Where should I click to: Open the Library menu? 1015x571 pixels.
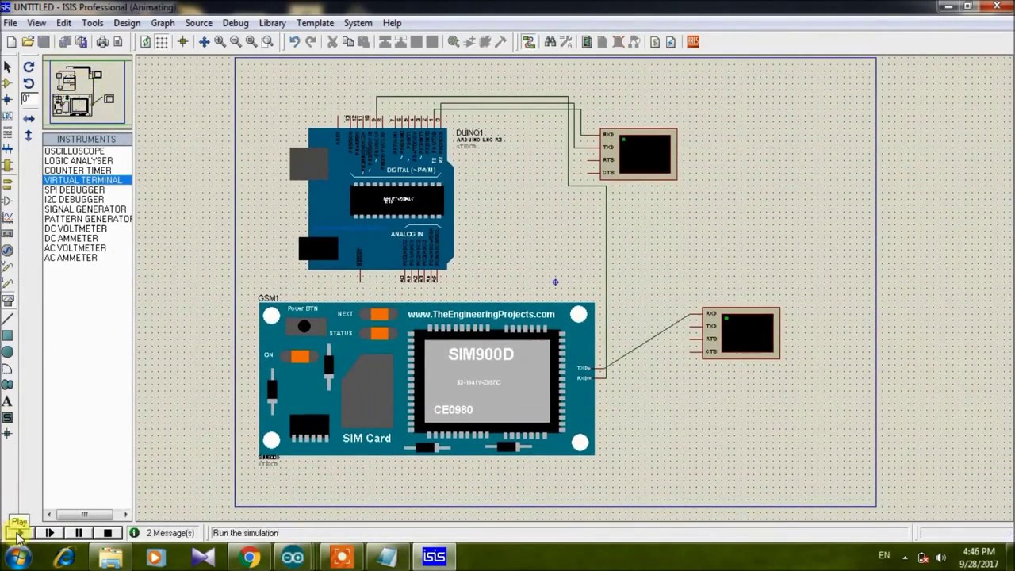(272, 23)
